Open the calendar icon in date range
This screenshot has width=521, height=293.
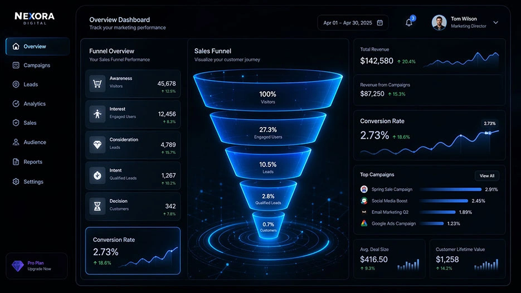(x=380, y=23)
